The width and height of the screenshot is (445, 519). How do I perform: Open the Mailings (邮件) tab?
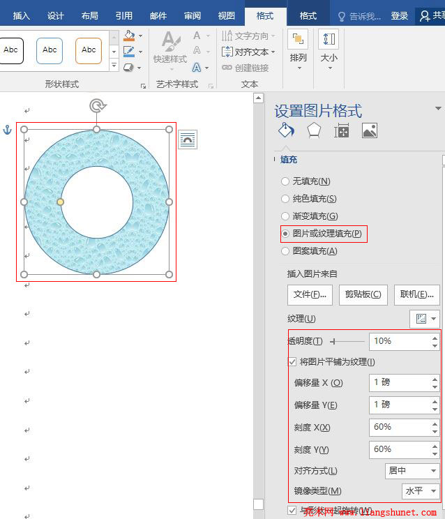pyautogui.click(x=158, y=16)
